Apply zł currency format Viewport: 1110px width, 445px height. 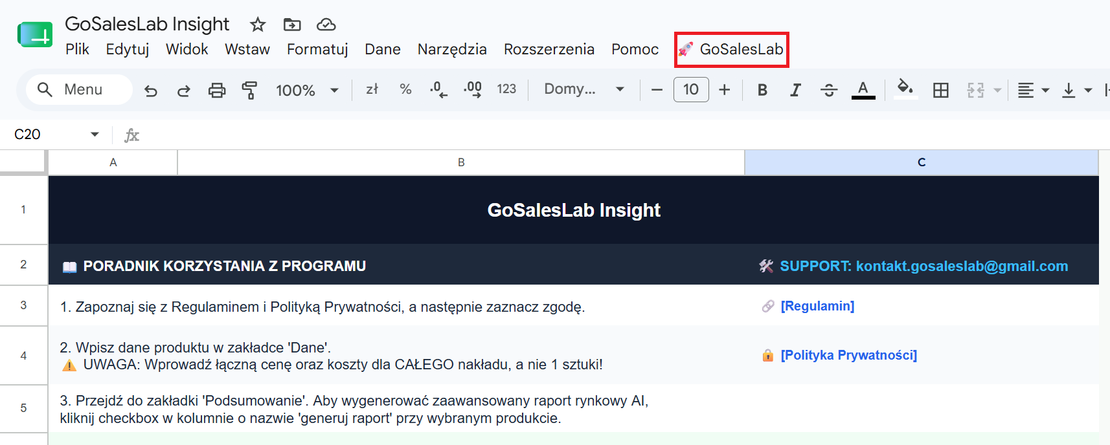(x=372, y=89)
